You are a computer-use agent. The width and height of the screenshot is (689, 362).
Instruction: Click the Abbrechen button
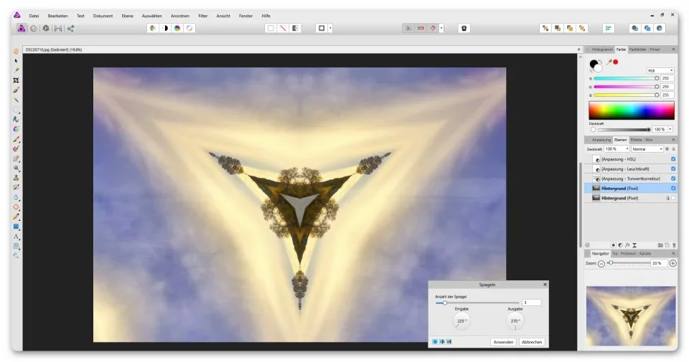pos(532,342)
